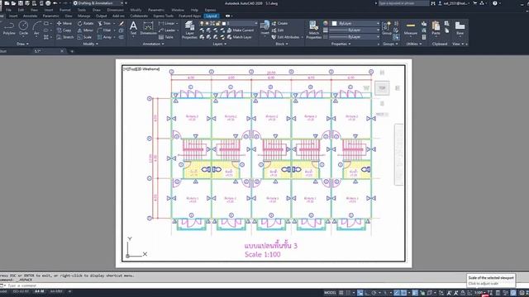Open the layer list dropdown
Image resolution: width=529 pixels, height=297 pixels.
pyautogui.click(x=228, y=24)
